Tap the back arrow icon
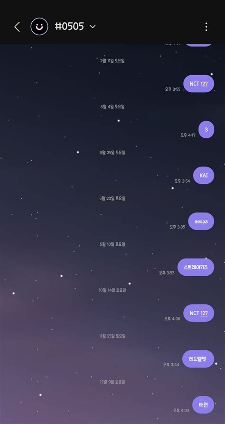The height and width of the screenshot is (424, 225). click(x=17, y=27)
